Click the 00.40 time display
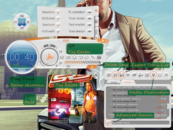 pyautogui.click(x=22, y=57)
